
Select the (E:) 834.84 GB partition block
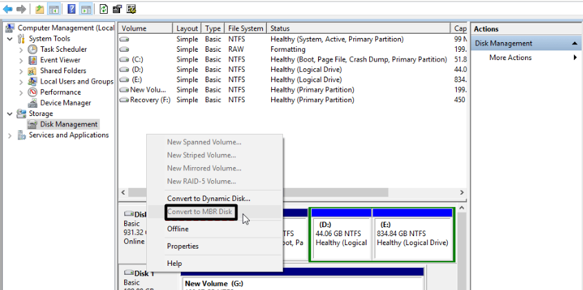tap(413, 235)
